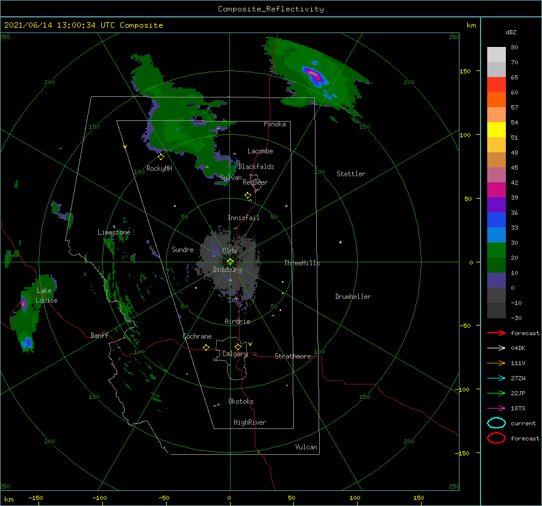This screenshot has width=542, height=506.
Task: Click the RockyMH label
Action: pos(159,168)
